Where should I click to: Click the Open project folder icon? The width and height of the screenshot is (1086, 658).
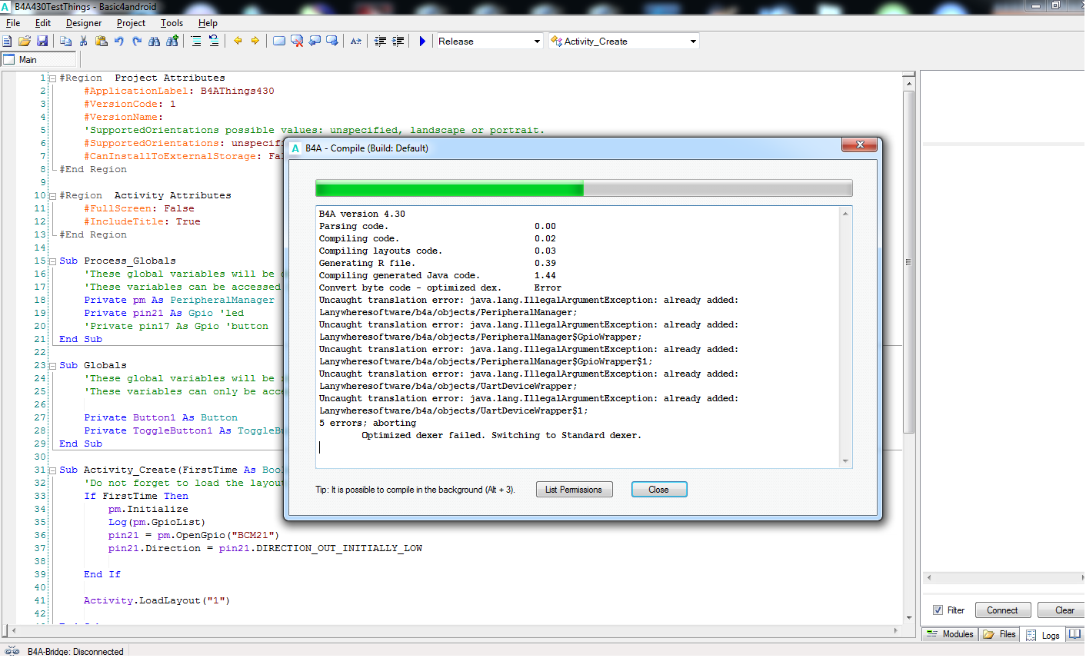25,42
